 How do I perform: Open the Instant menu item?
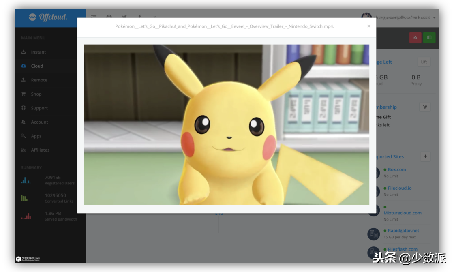tap(38, 52)
